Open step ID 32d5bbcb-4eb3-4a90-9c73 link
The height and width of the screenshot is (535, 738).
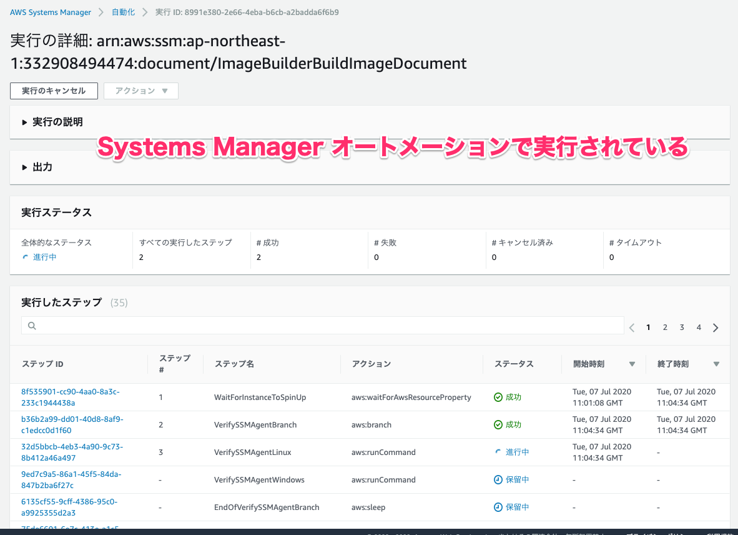point(72,452)
